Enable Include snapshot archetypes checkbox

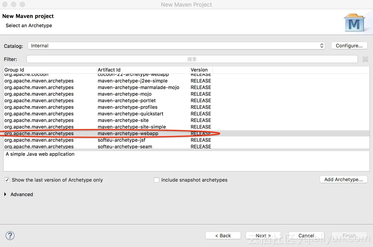tap(157, 180)
